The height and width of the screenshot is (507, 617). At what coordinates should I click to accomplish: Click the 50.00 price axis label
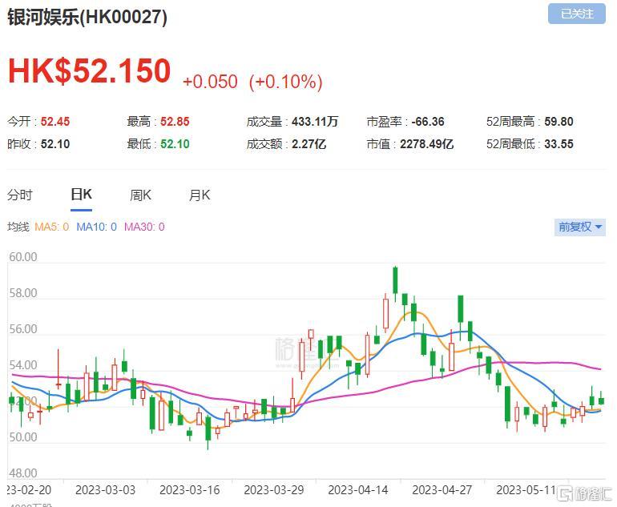22,437
